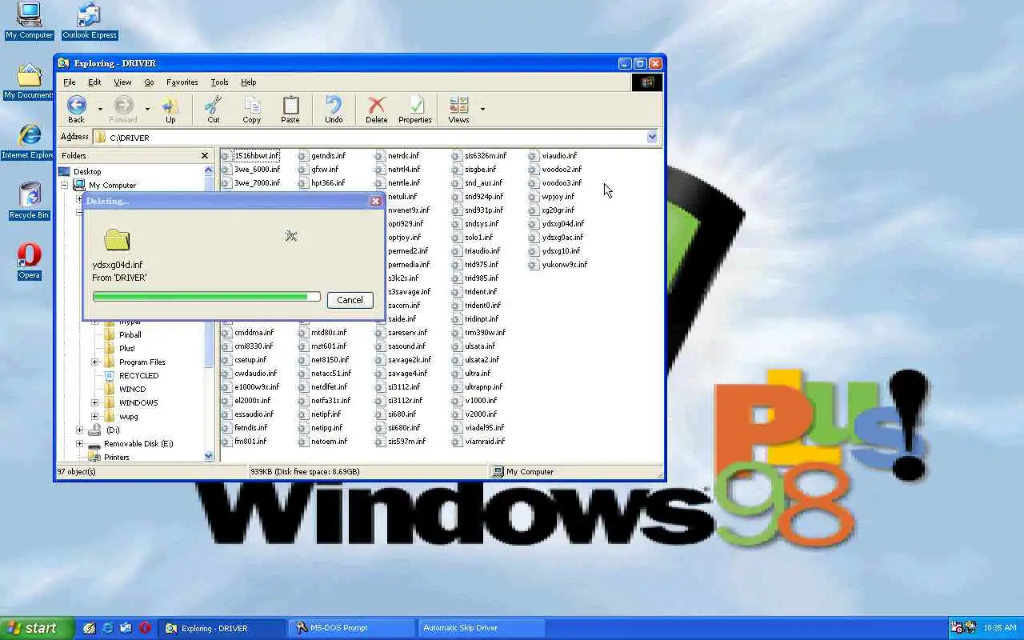Open the Forward history dropdown arrow

(x=147, y=110)
